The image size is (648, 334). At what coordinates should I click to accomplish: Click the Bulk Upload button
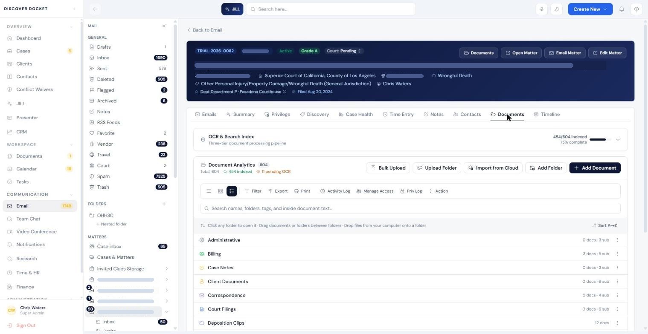[388, 168]
